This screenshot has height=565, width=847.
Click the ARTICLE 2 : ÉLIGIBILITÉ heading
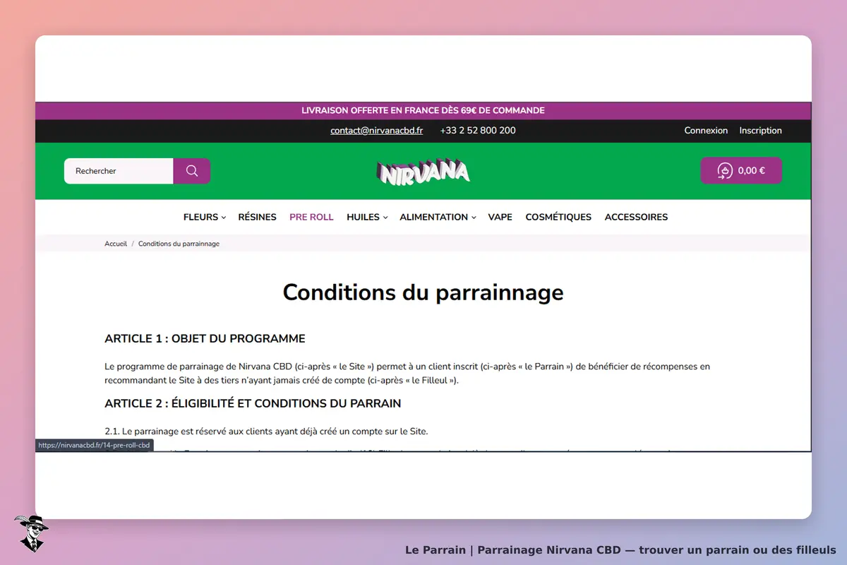(253, 404)
